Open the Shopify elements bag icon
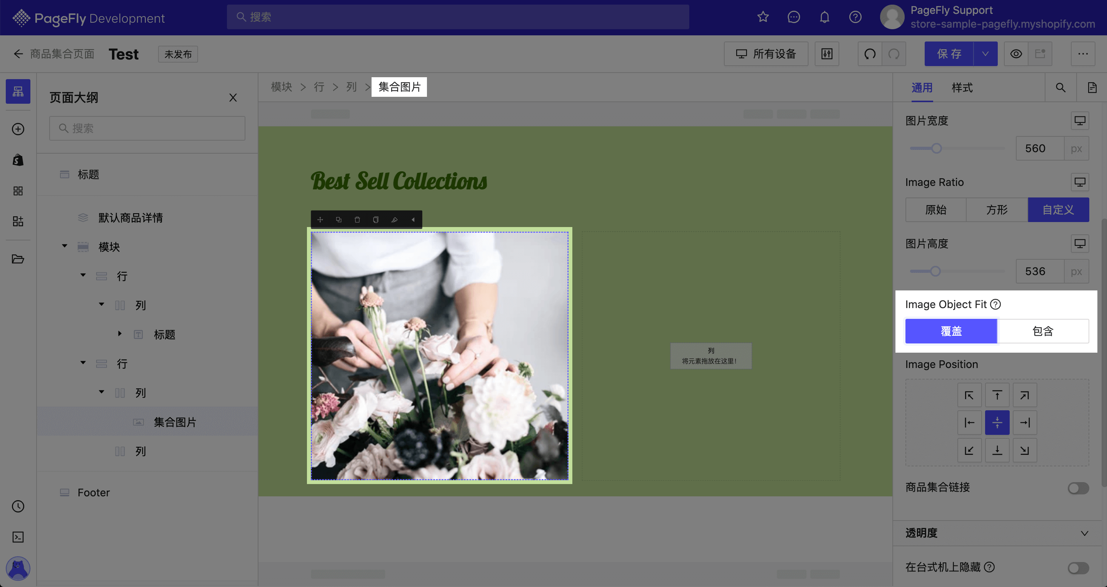1107x587 pixels. (18, 160)
